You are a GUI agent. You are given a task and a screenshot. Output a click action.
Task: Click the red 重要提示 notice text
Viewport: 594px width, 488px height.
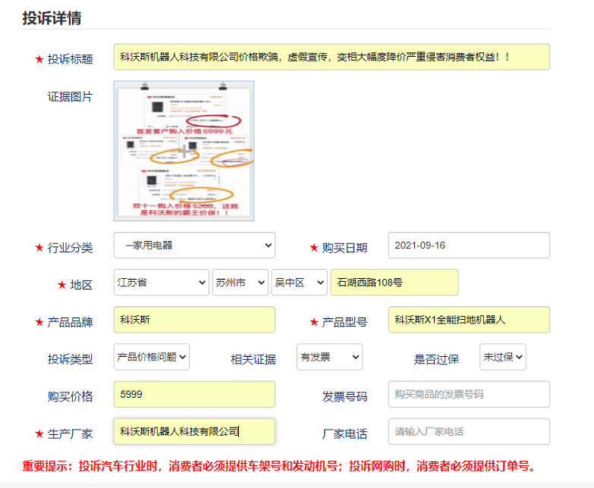coord(280,466)
